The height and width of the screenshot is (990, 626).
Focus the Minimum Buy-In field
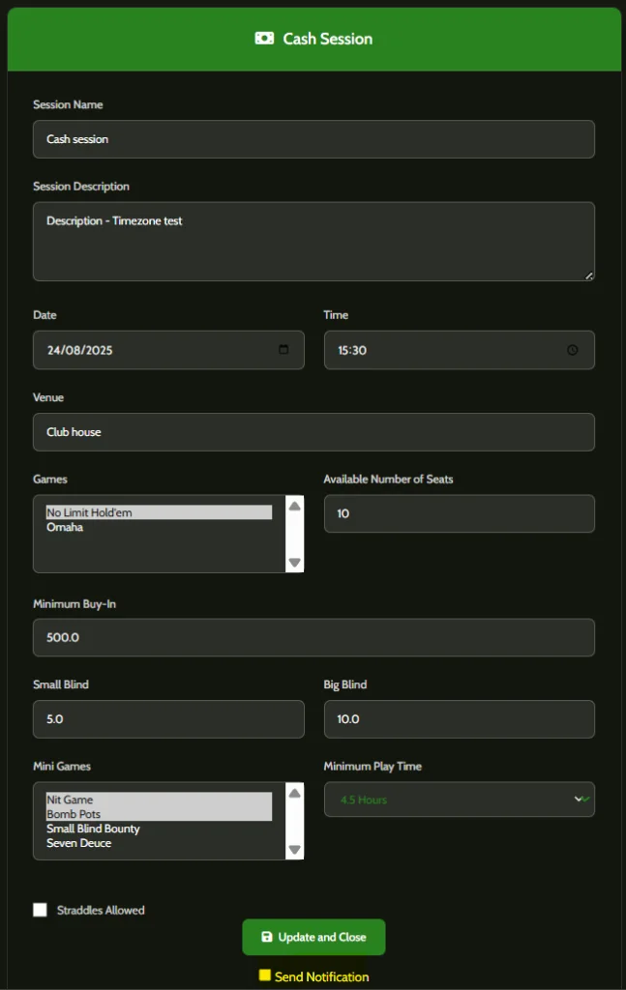click(313, 638)
